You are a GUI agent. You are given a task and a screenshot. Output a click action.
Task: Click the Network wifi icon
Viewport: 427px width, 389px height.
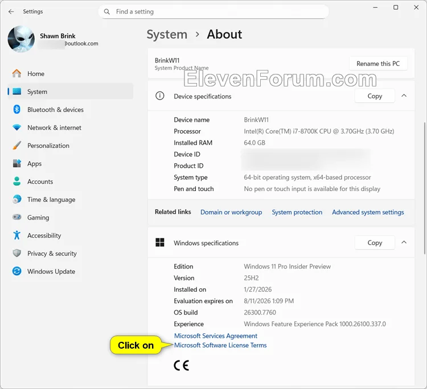click(17, 127)
